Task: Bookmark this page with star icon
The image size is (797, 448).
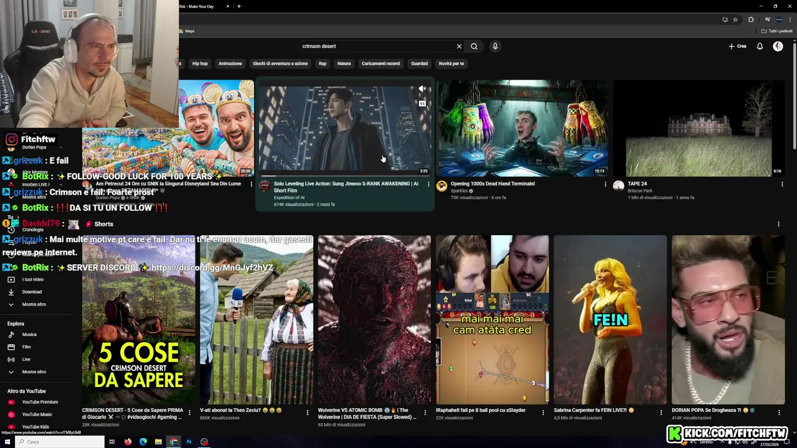Action: (x=735, y=19)
